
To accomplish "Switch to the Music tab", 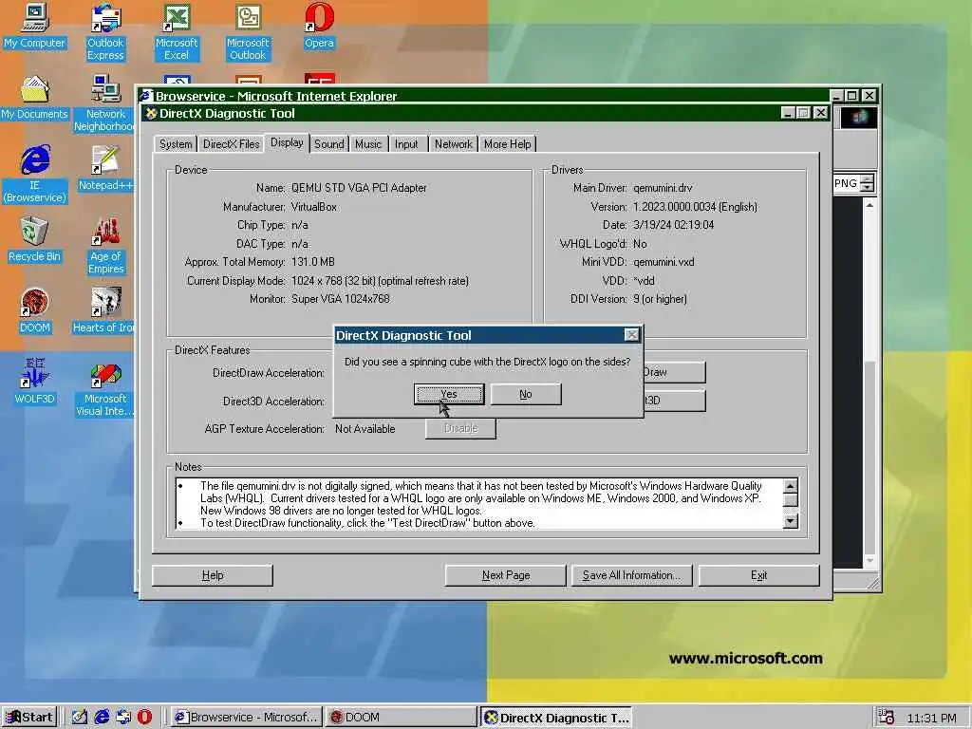I will click(x=368, y=144).
